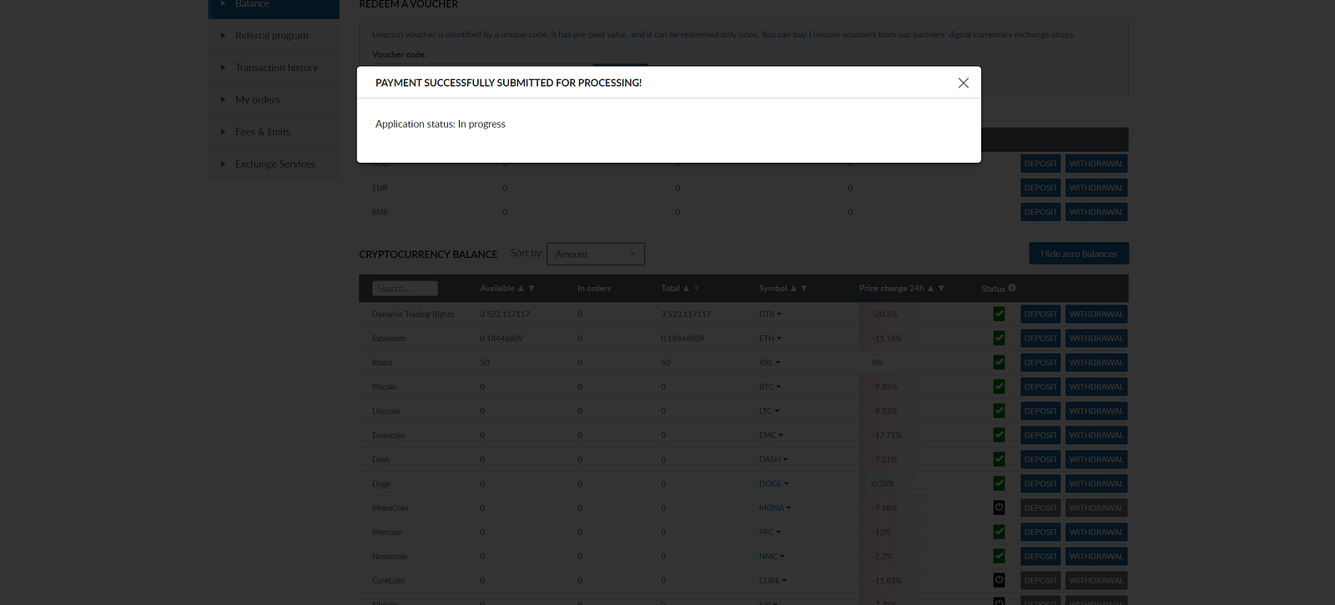Image resolution: width=1335 pixels, height=605 pixels.
Task: Sort Available column descending with down arrow
Action: click(x=531, y=288)
